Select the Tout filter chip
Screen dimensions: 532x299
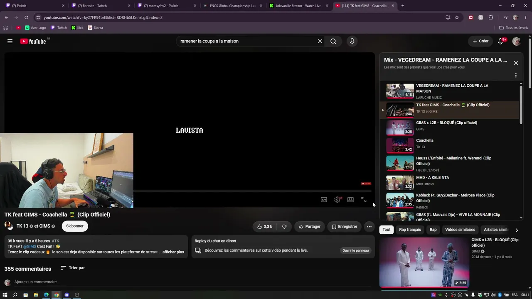pyautogui.click(x=387, y=230)
